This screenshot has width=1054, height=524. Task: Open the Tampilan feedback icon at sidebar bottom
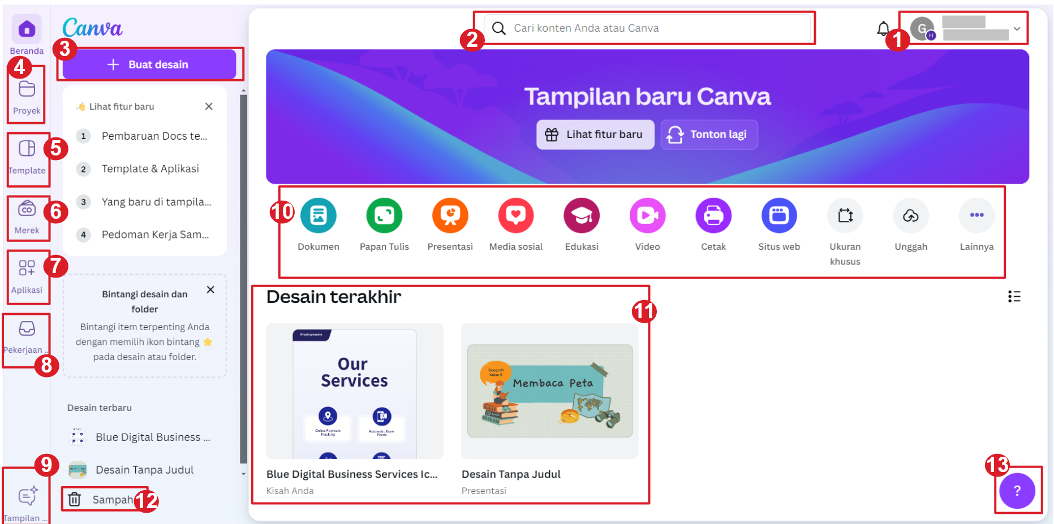click(x=27, y=496)
